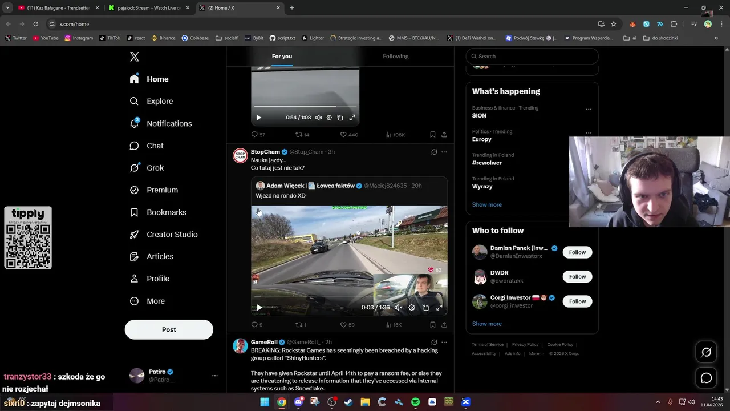The height and width of the screenshot is (411, 730).
Task: Open Grok floating button at bottom right
Action: (x=706, y=352)
